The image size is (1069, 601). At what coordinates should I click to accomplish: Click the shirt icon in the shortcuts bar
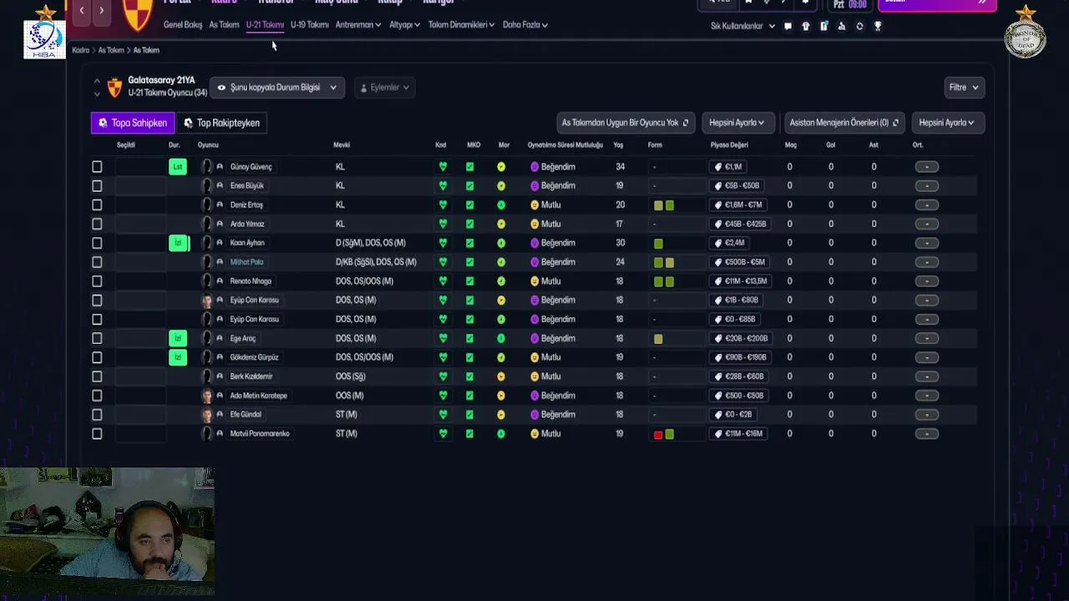(805, 26)
